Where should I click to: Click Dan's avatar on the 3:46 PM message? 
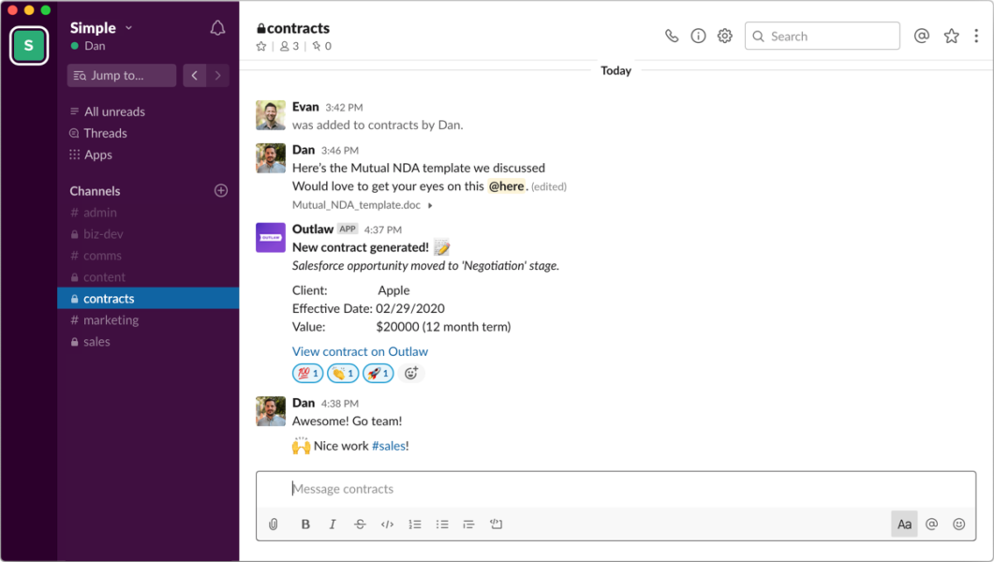pos(271,157)
